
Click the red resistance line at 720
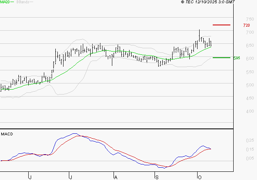(x=222, y=25)
